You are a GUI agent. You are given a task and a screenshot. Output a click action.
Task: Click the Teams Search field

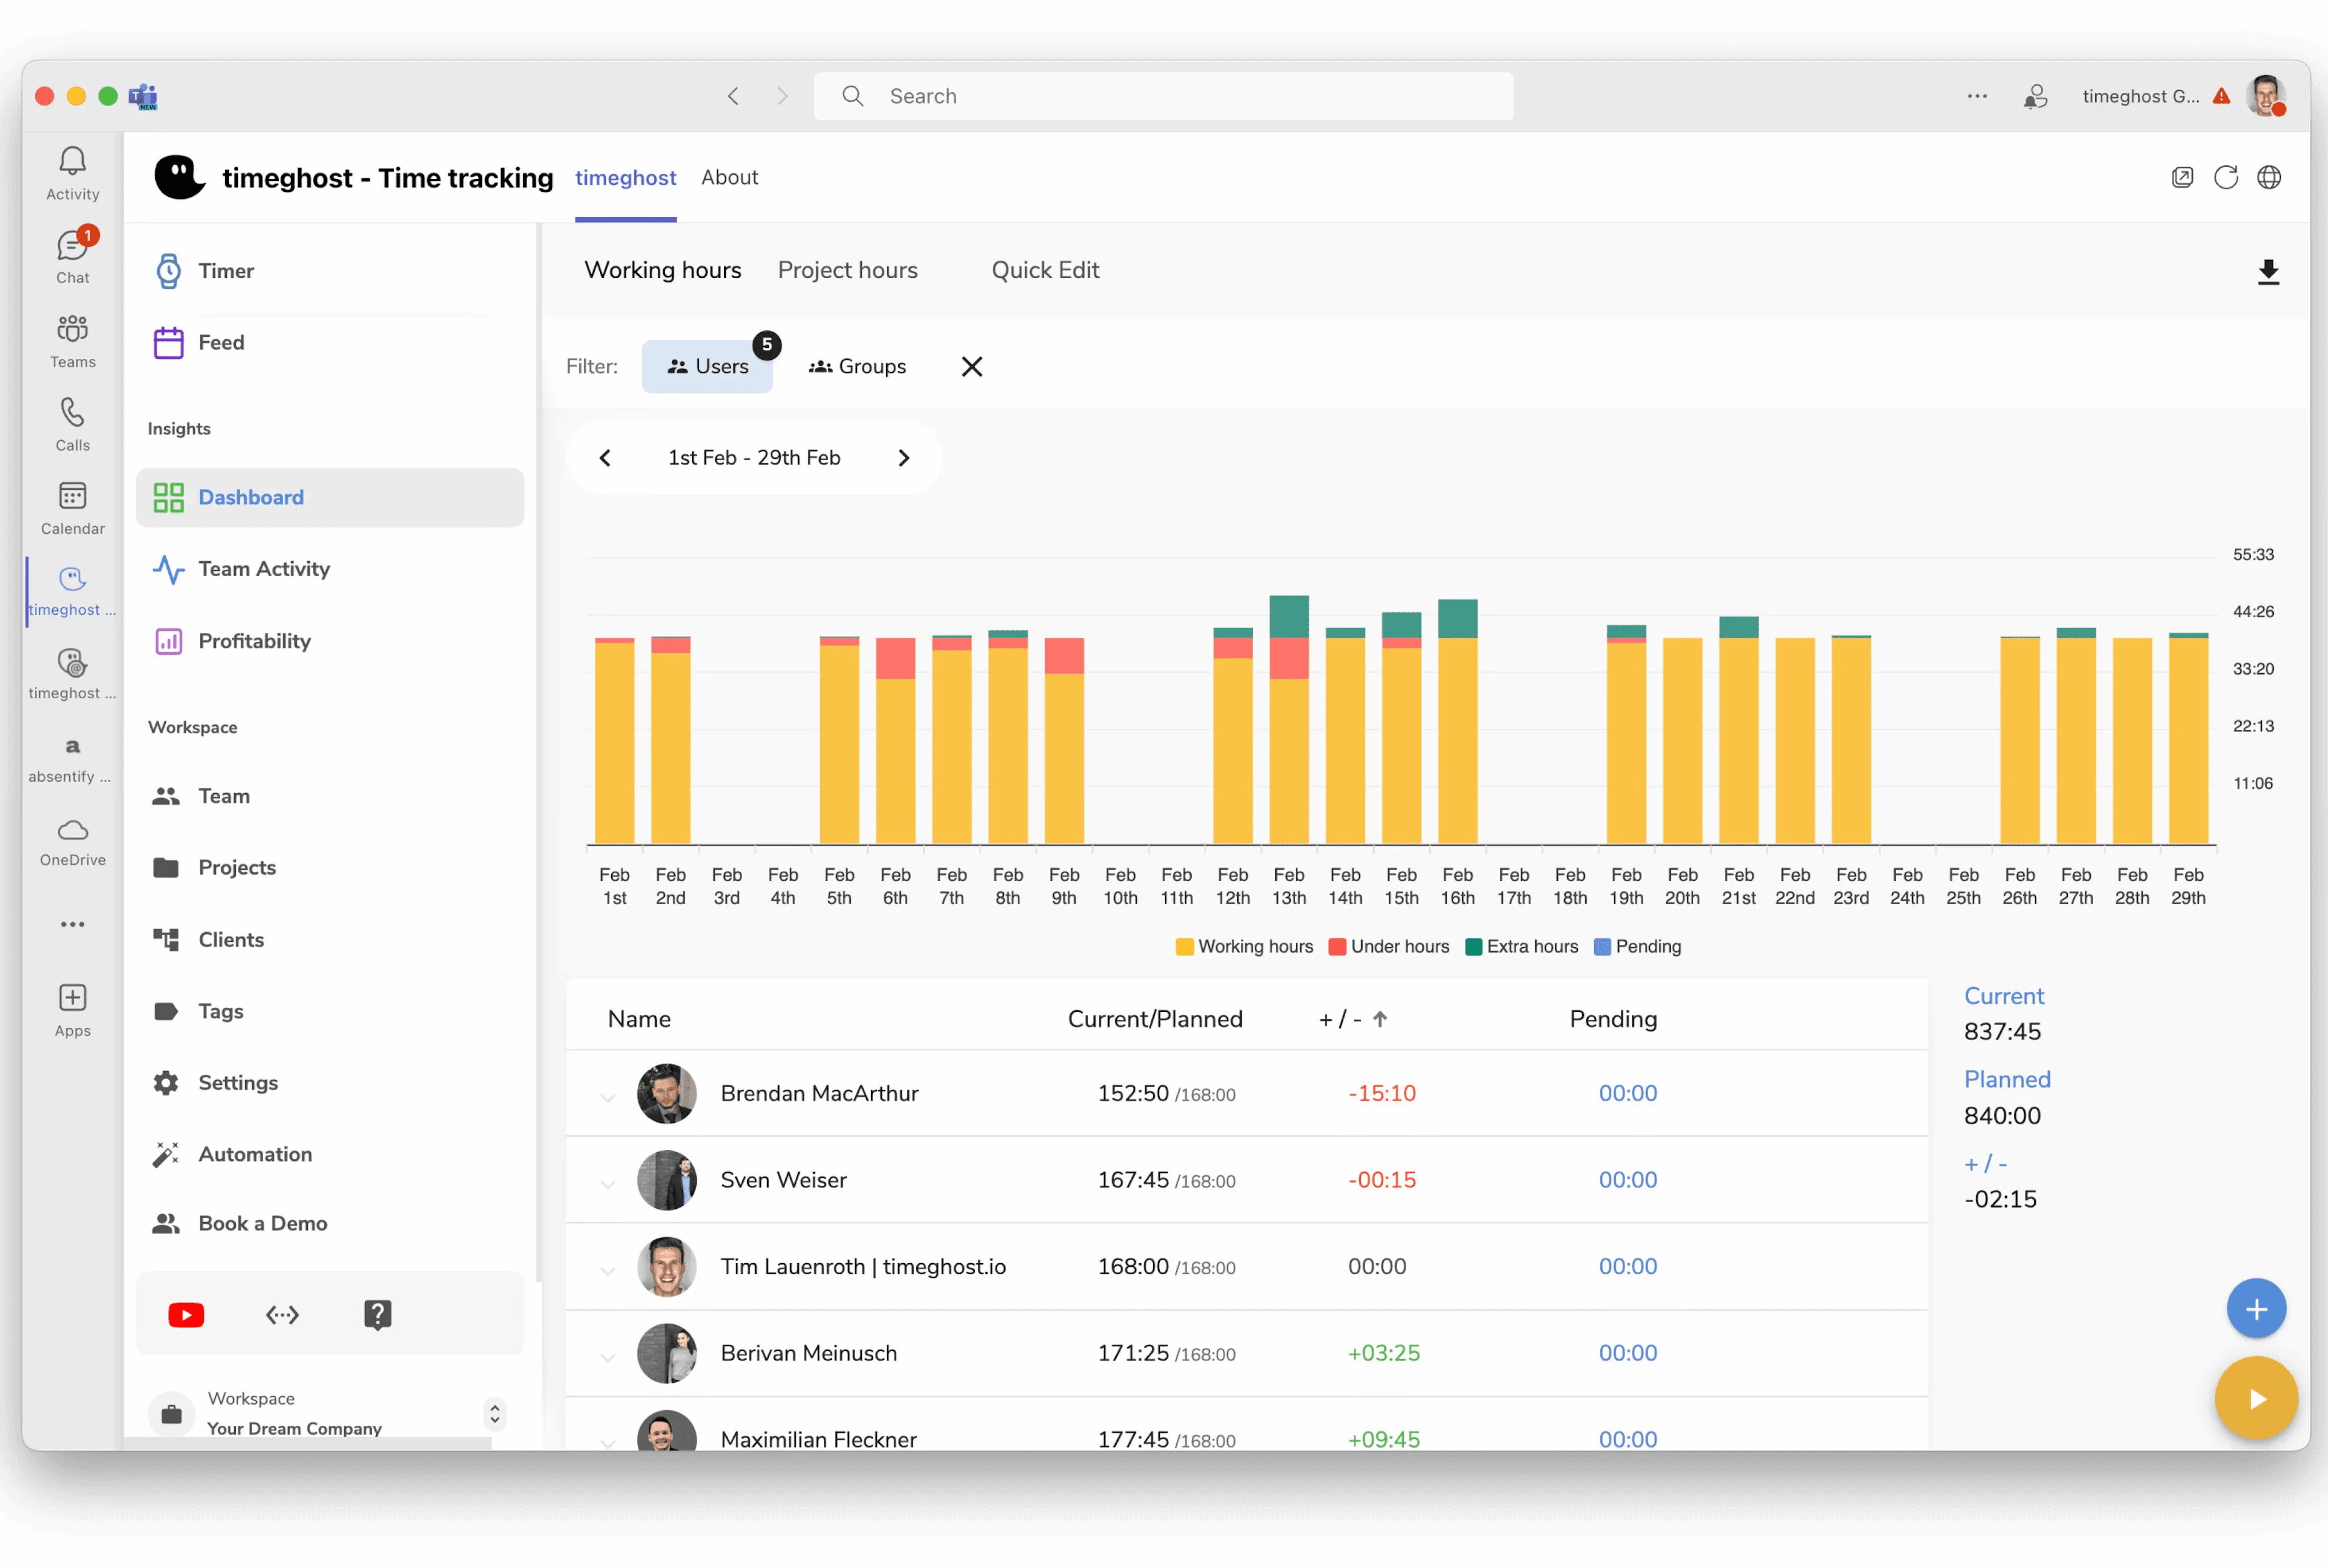pyautogui.click(x=1163, y=96)
